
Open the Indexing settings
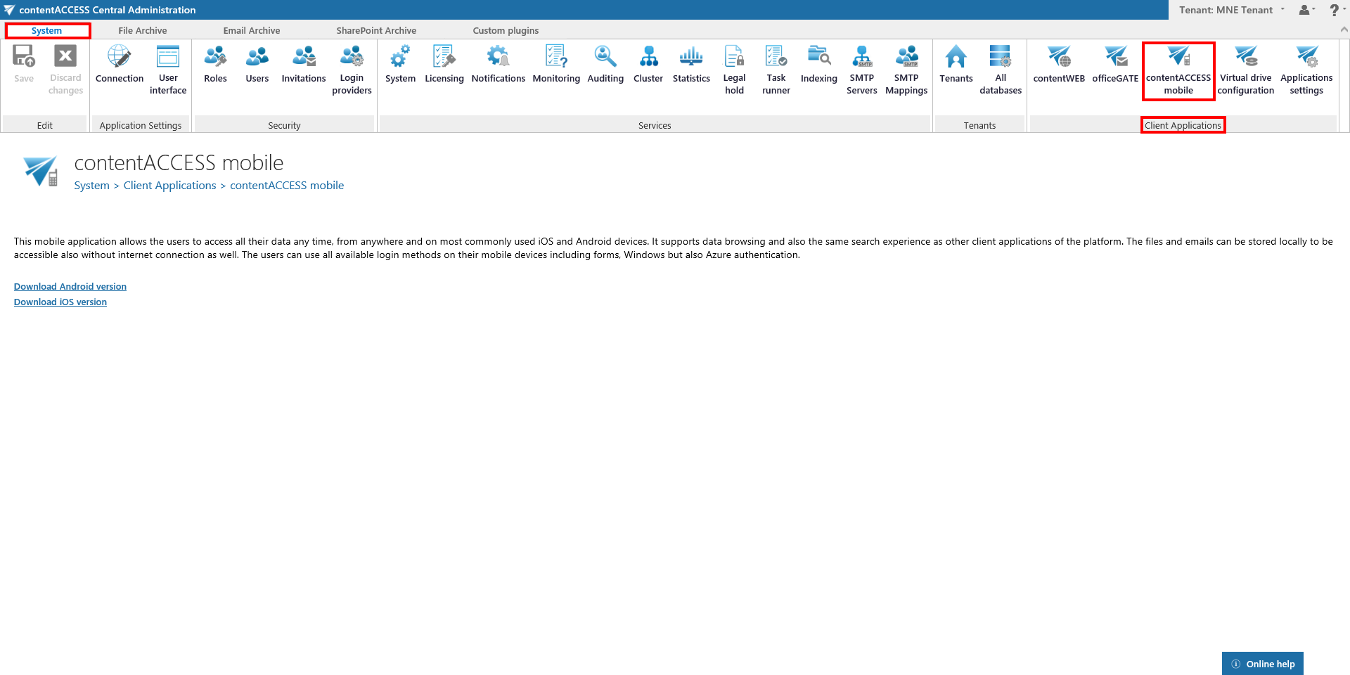pos(819,65)
